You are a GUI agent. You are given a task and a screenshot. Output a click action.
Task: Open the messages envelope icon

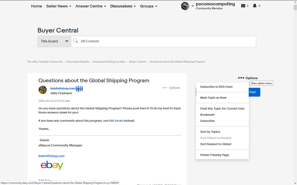pos(243,6)
